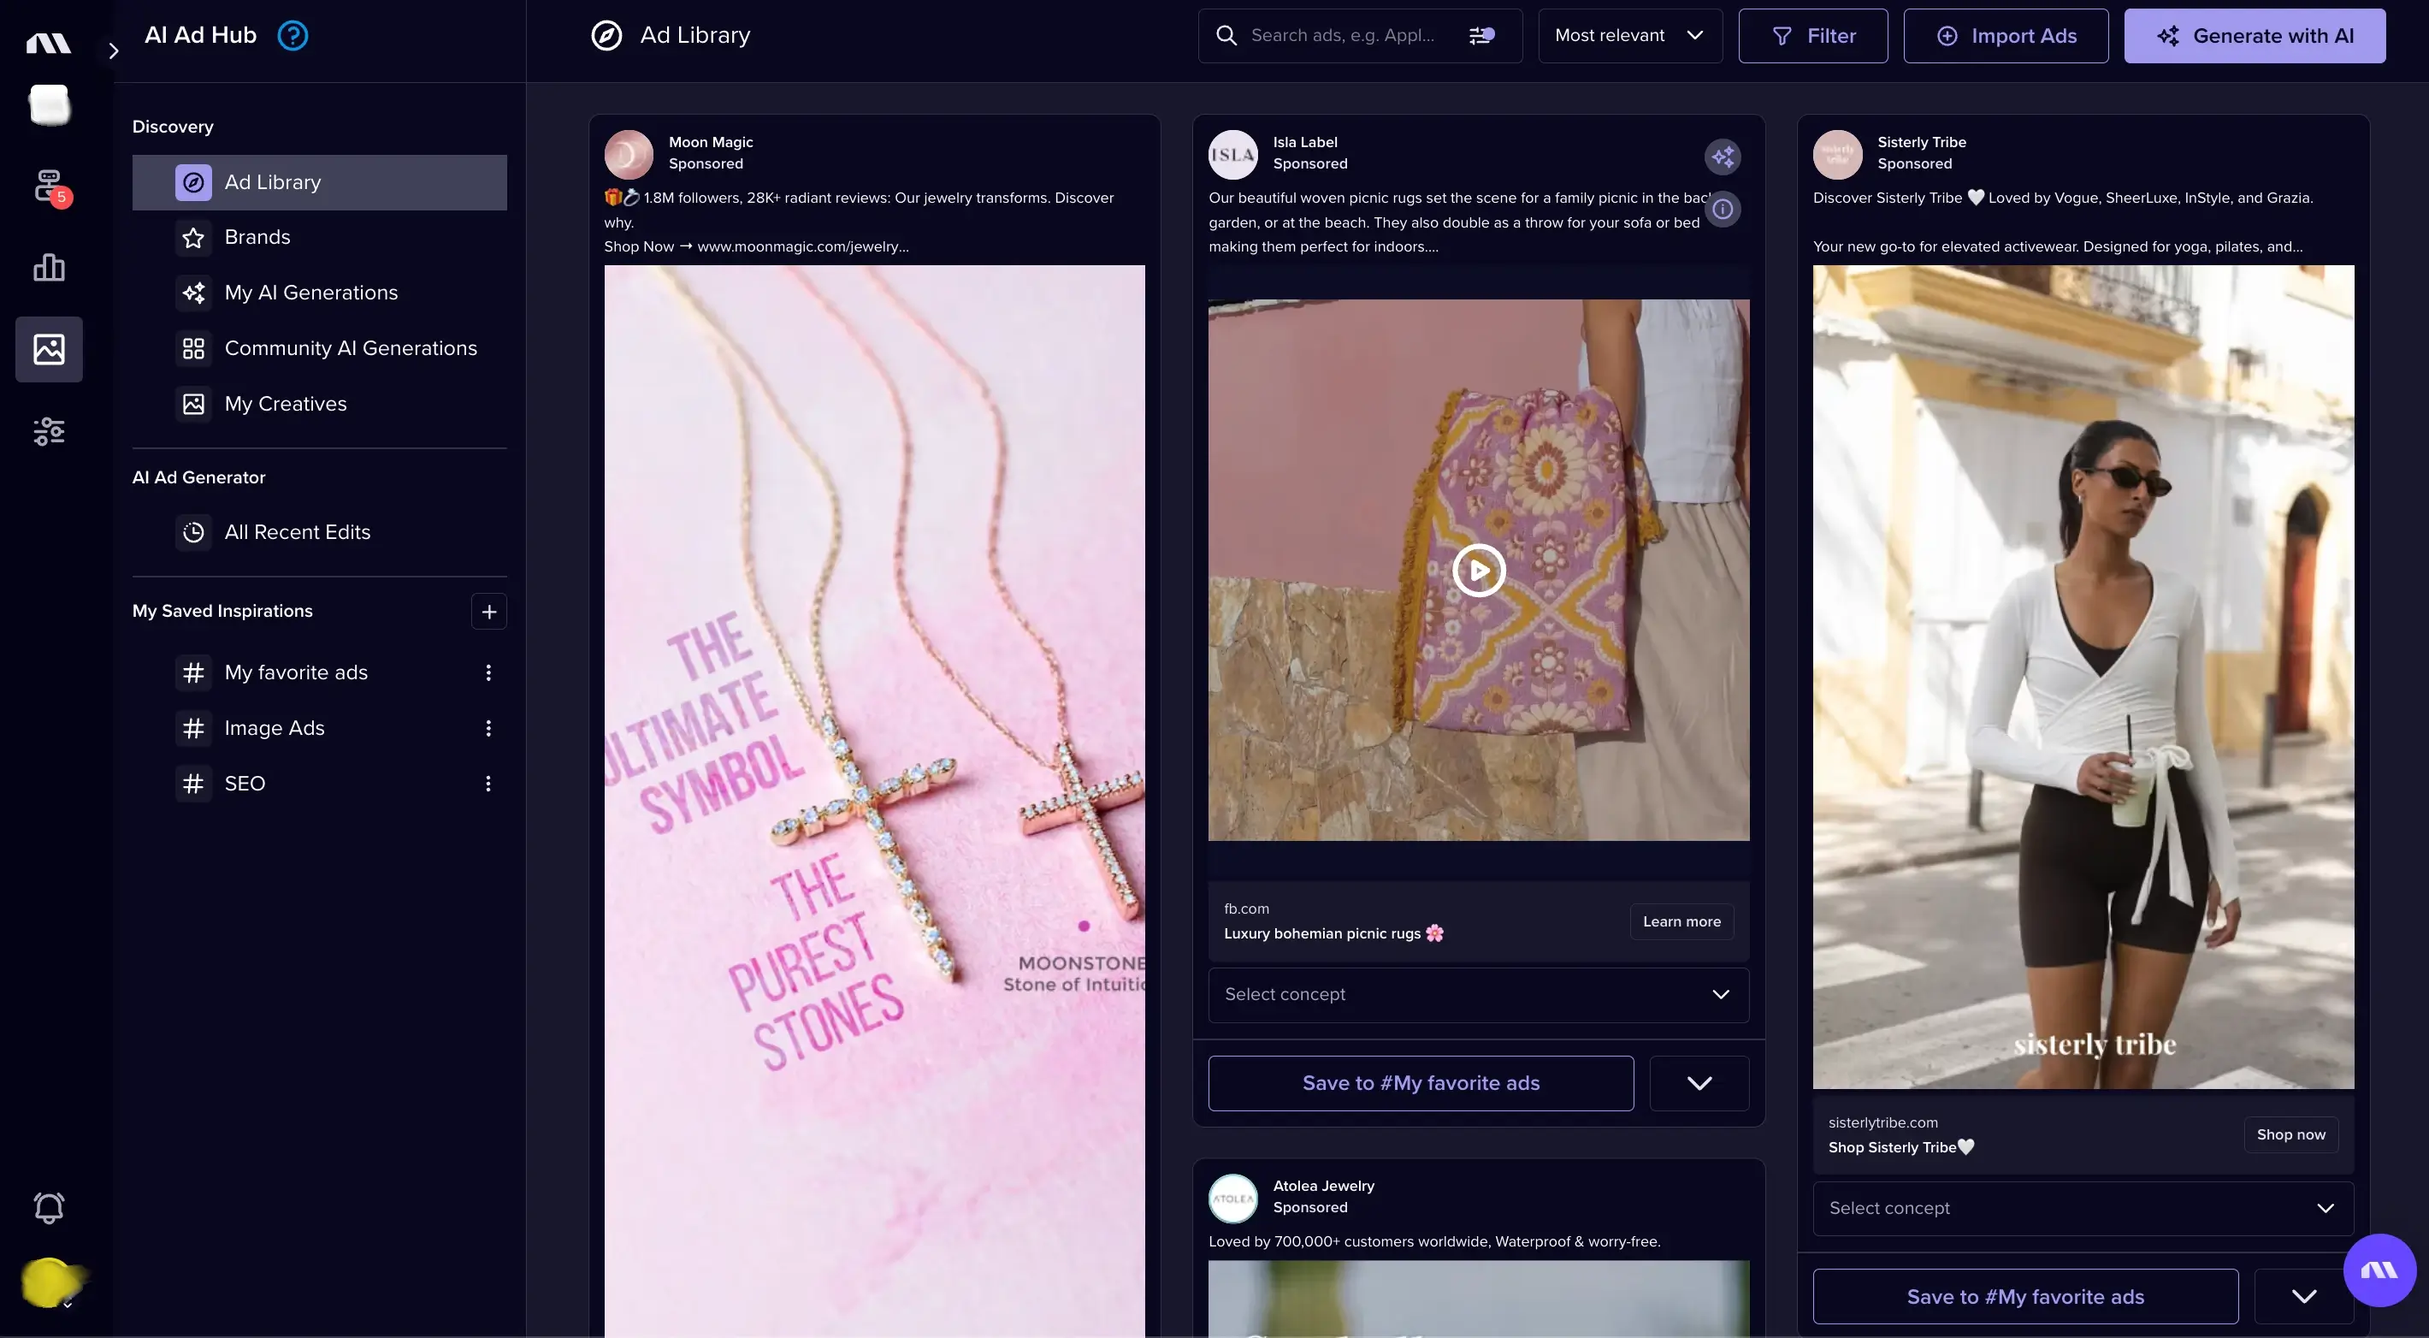Open options menu for SEO folder
The image size is (2429, 1338).
[x=488, y=784]
